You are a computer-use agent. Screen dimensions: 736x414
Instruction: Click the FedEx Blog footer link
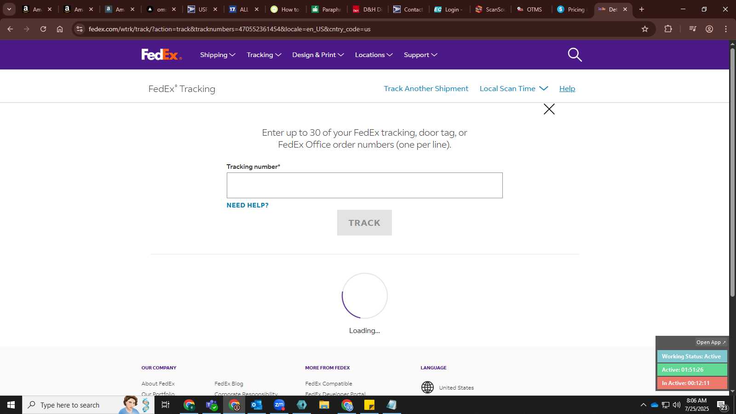pyautogui.click(x=229, y=384)
